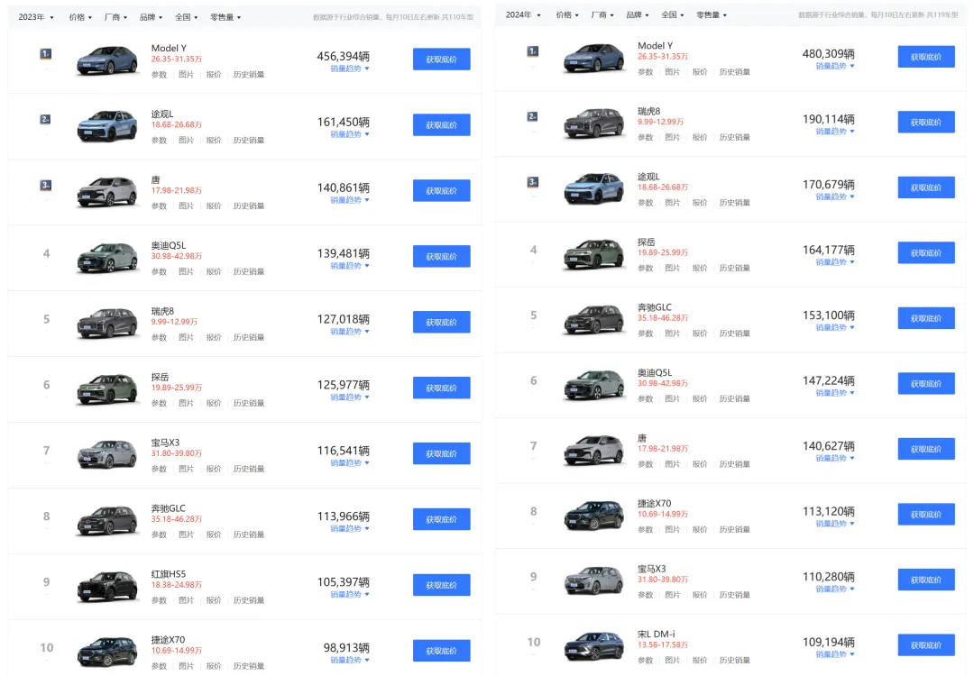974x676 pixels.
Task: Open the 红旗HS5 car image
Action: [107, 586]
